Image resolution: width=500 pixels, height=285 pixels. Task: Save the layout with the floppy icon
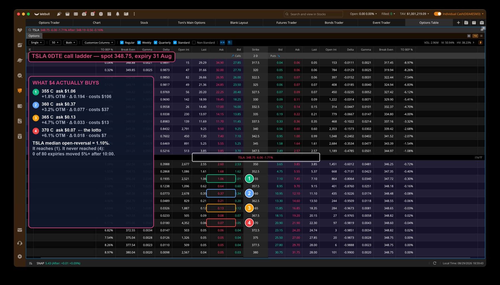[474, 23]
